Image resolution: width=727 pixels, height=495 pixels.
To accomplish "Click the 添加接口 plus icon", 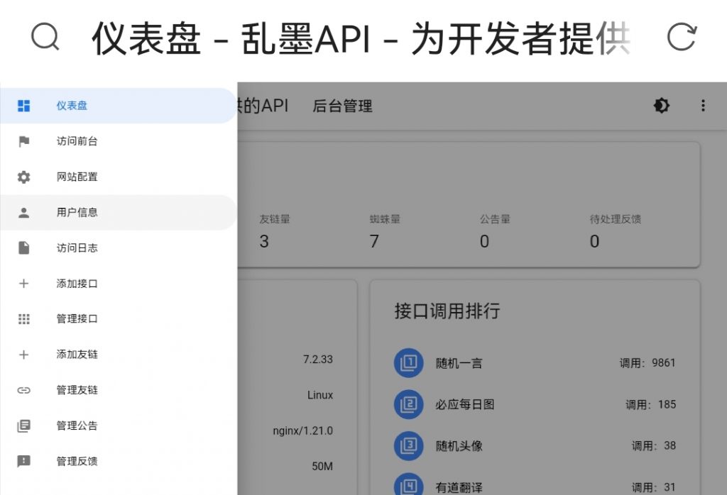I will 23,283.
